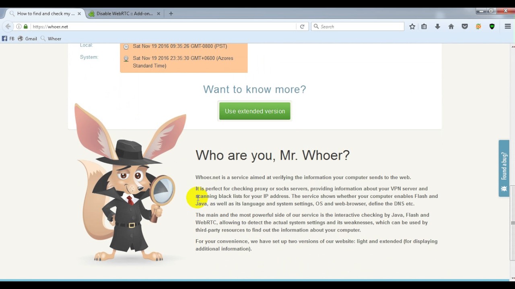This screenshot has width=515, height=289.
Task: Click the magnifier icon in the Search box
Action: click(316, 26)
